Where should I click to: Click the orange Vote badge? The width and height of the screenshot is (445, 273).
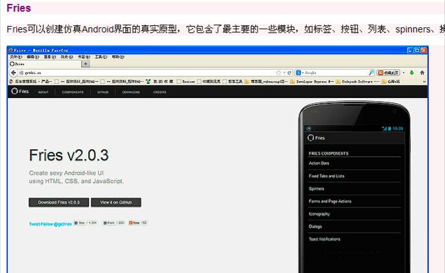pos(138,223)
